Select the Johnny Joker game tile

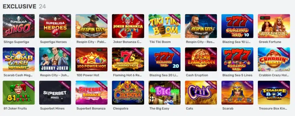[55, 59]
